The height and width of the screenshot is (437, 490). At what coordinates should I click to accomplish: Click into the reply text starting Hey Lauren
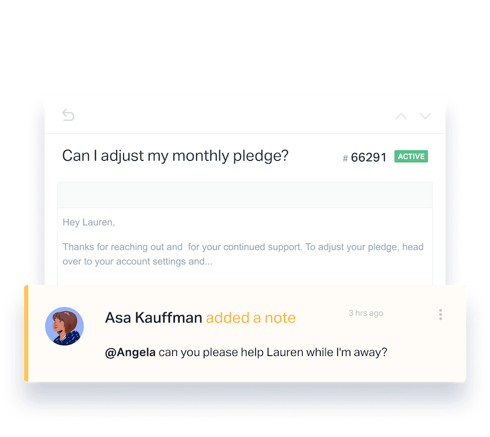tap(89, 222)
